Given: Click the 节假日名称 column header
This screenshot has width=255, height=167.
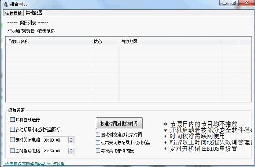Looking at the screenshot, I should pos(49,41).
